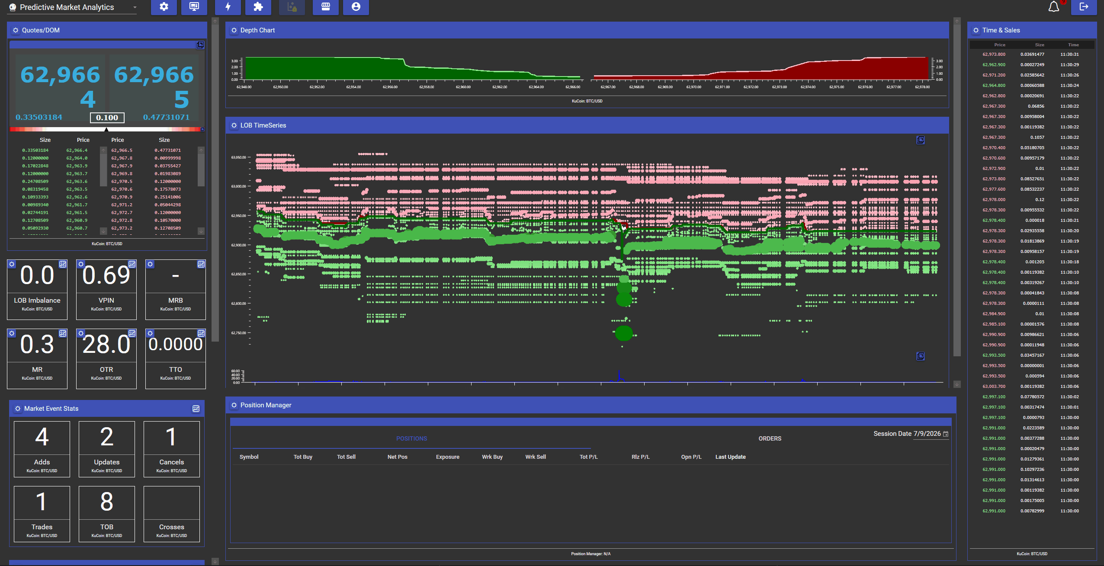Open Position Manager panel settings gear
This screenshot has height=566, width=1104.
click(x=234, y=405)
